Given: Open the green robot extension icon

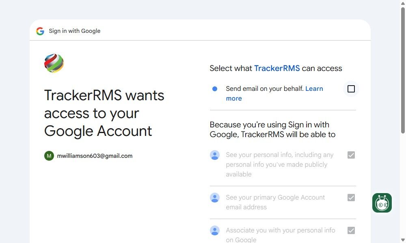Looking at the screenshot, I should 382,203.
